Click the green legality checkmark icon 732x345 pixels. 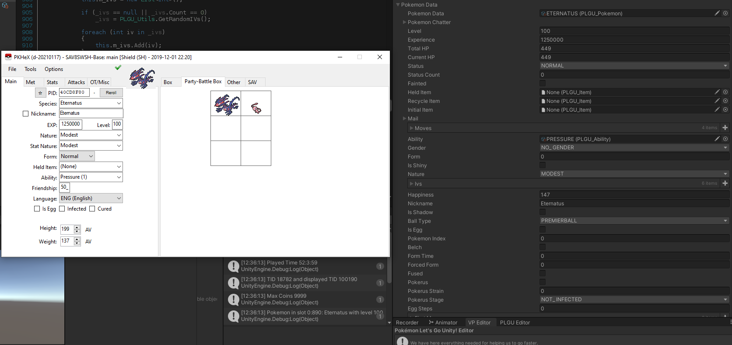[118, 68]
